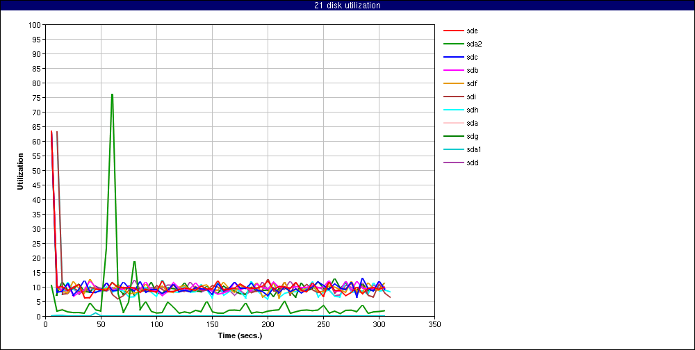The height and width of the screenshot is (350, 695).
Task: Select the sda1 legend label
Action: (474, 150)
